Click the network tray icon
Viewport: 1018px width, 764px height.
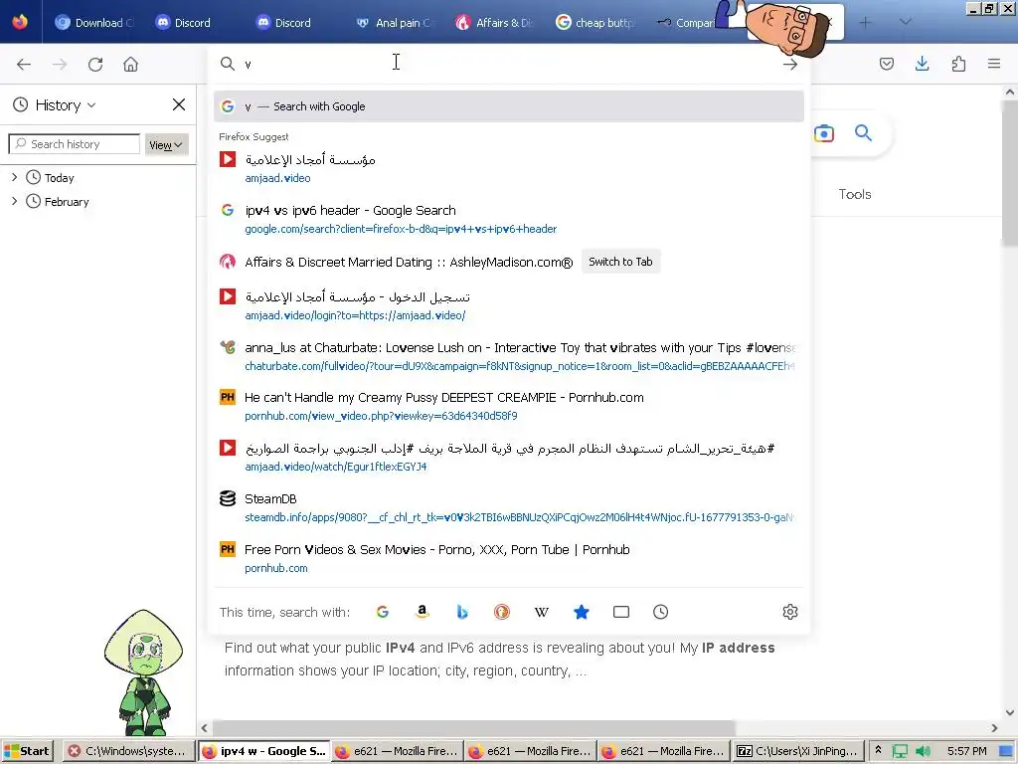click(900, 751)
